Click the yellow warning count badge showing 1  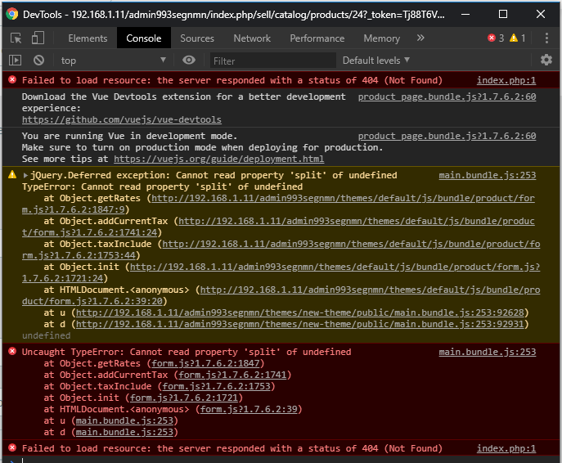(x=518, y=38)
